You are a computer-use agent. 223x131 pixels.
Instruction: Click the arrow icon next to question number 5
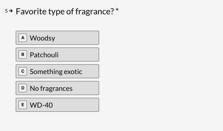11,11
